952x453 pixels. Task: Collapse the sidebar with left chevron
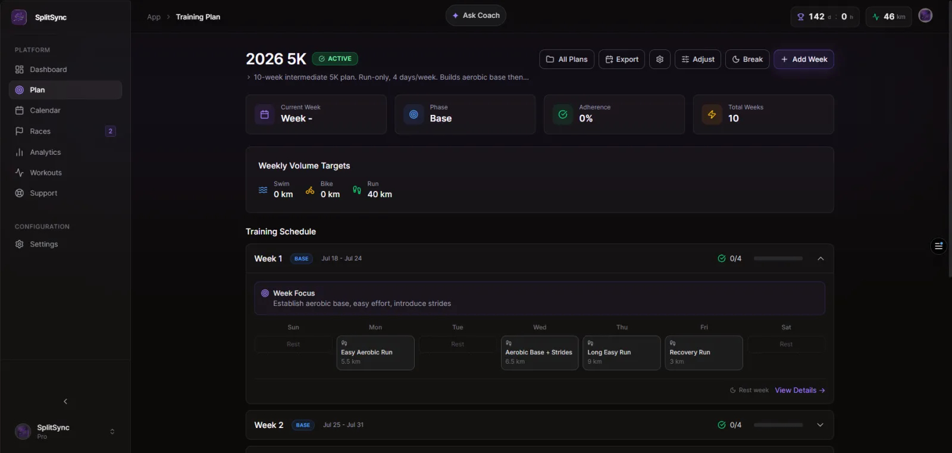coord(65,401)
